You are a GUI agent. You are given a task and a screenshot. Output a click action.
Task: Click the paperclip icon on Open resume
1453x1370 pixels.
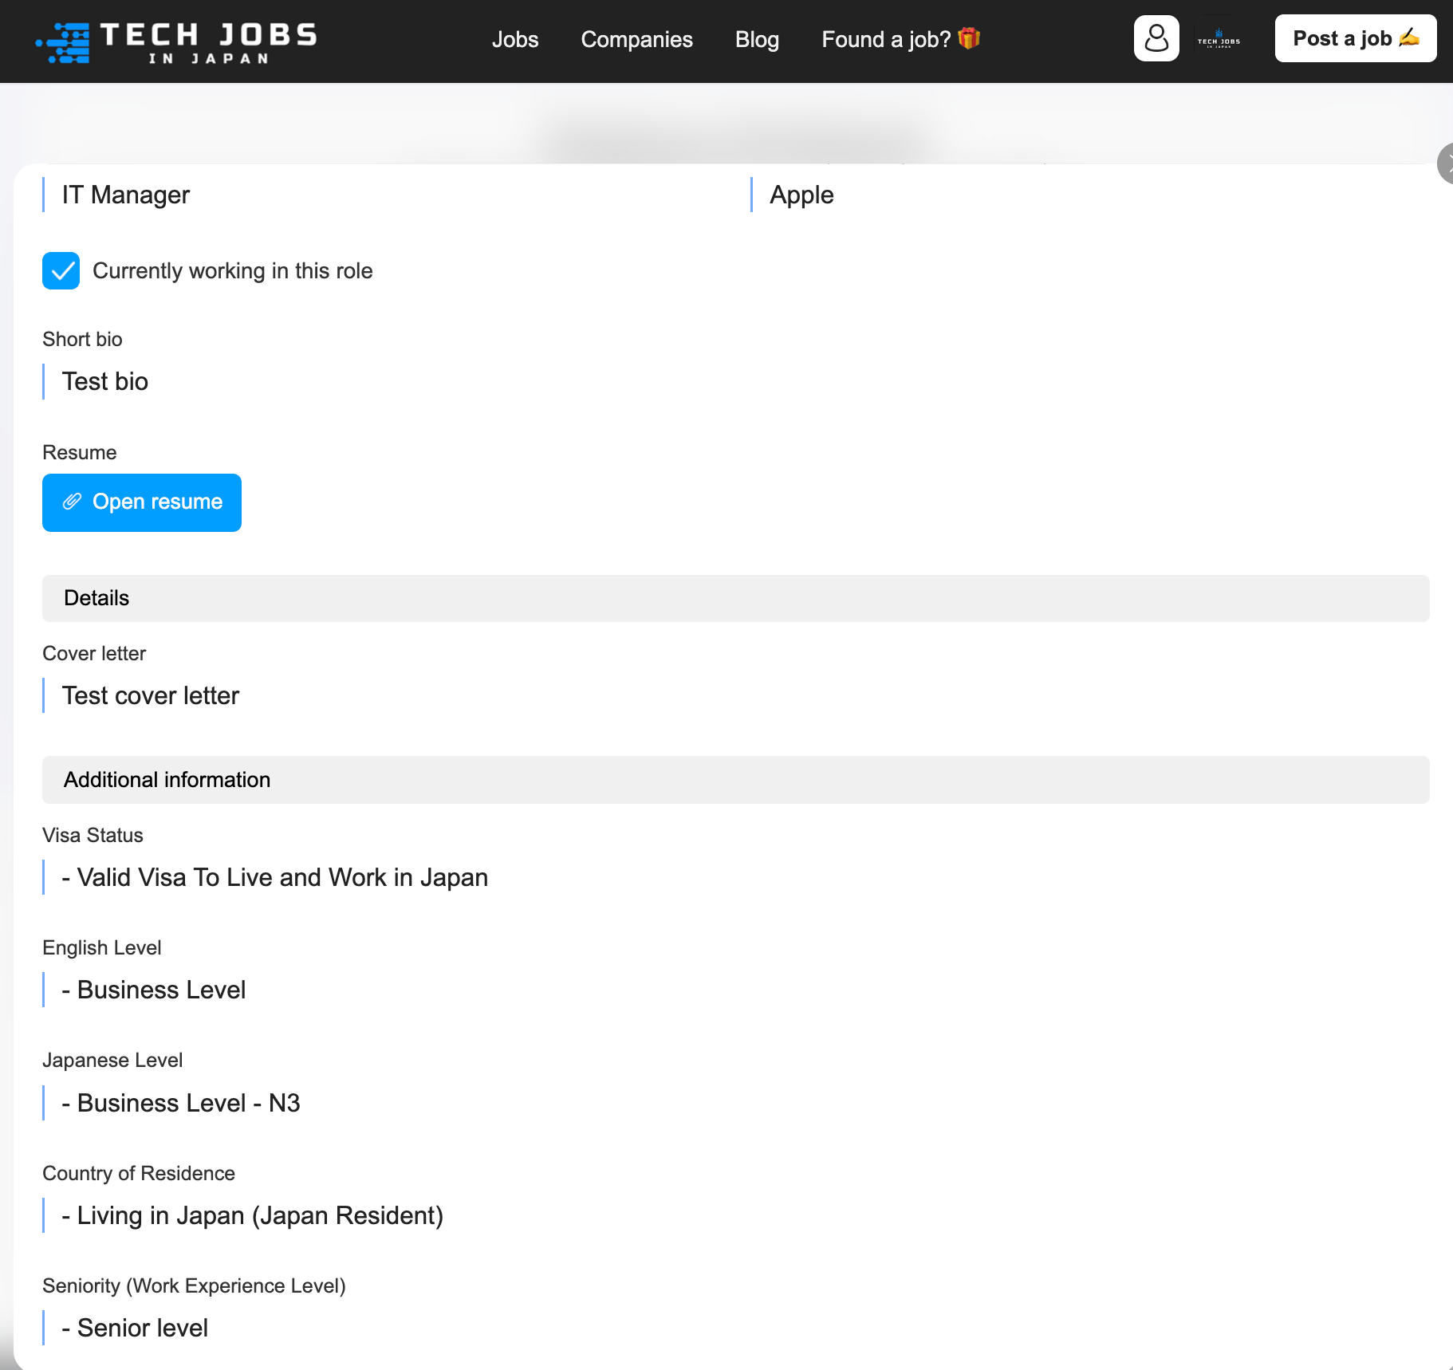point(73,502)
